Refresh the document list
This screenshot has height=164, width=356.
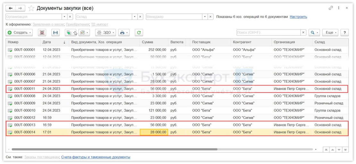139,33
